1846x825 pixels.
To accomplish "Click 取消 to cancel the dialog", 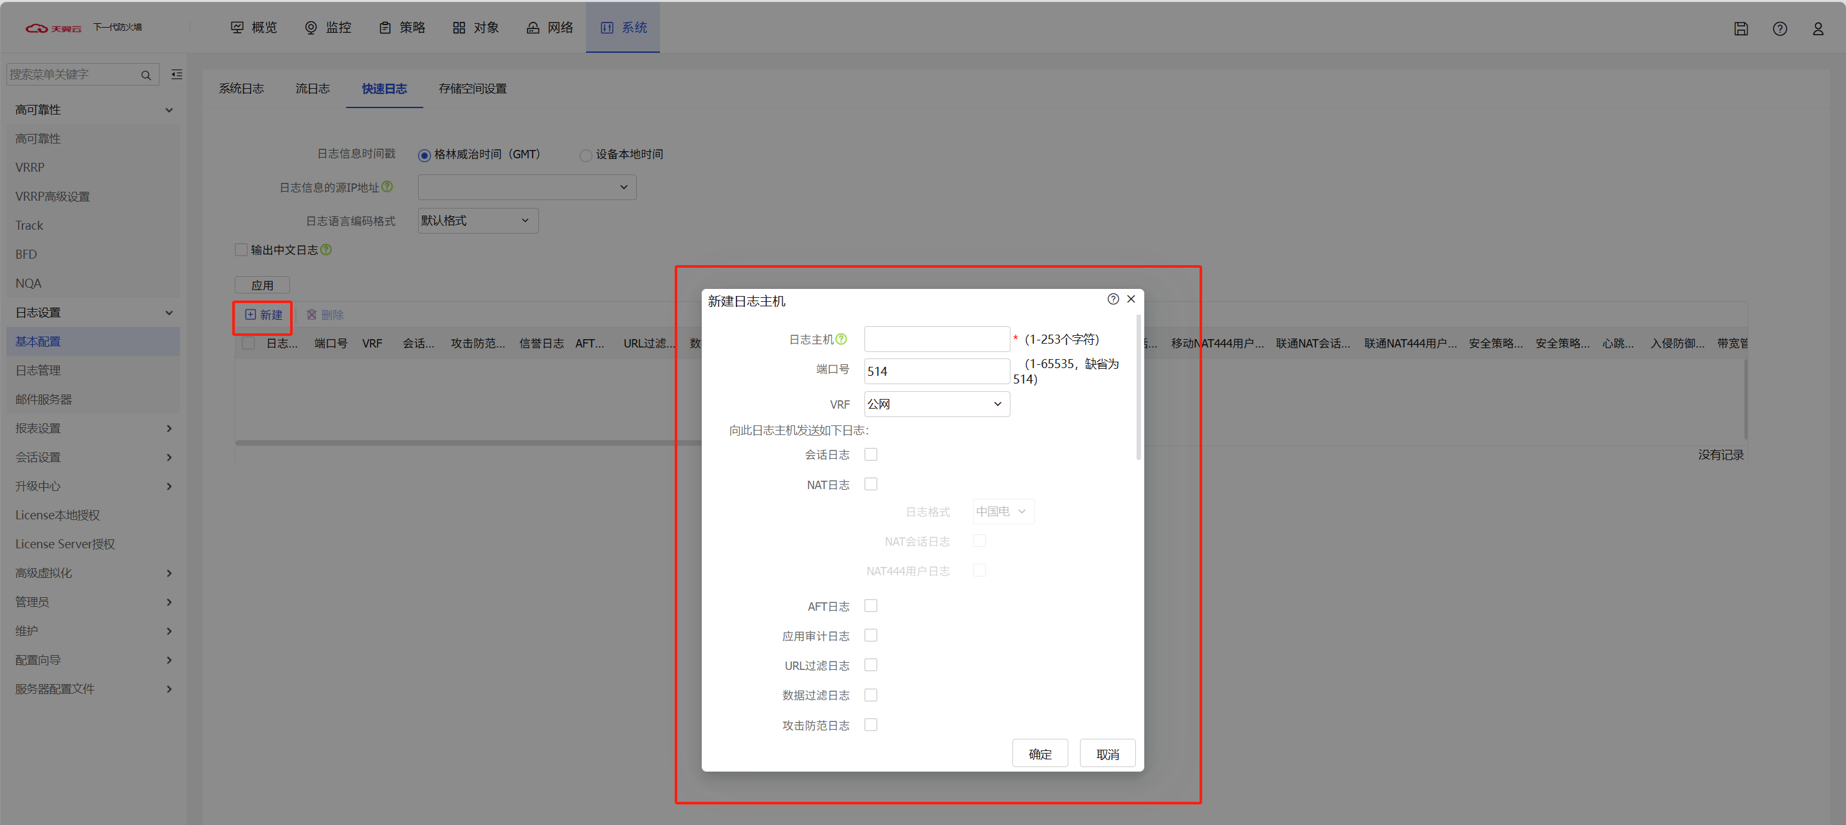I will click(1107, 754).
